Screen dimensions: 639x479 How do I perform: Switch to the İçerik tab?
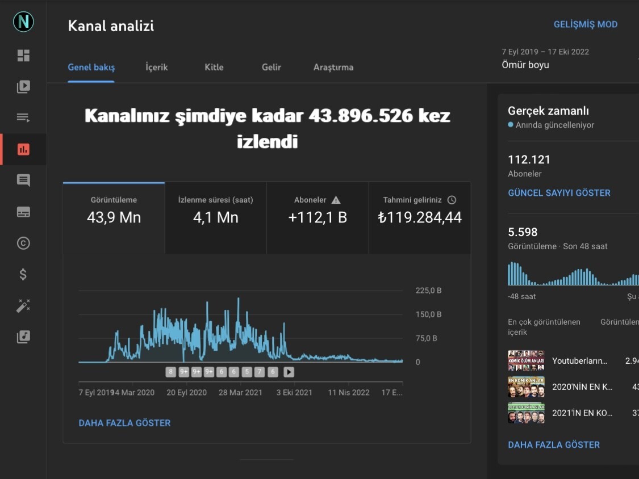[157, 67]
